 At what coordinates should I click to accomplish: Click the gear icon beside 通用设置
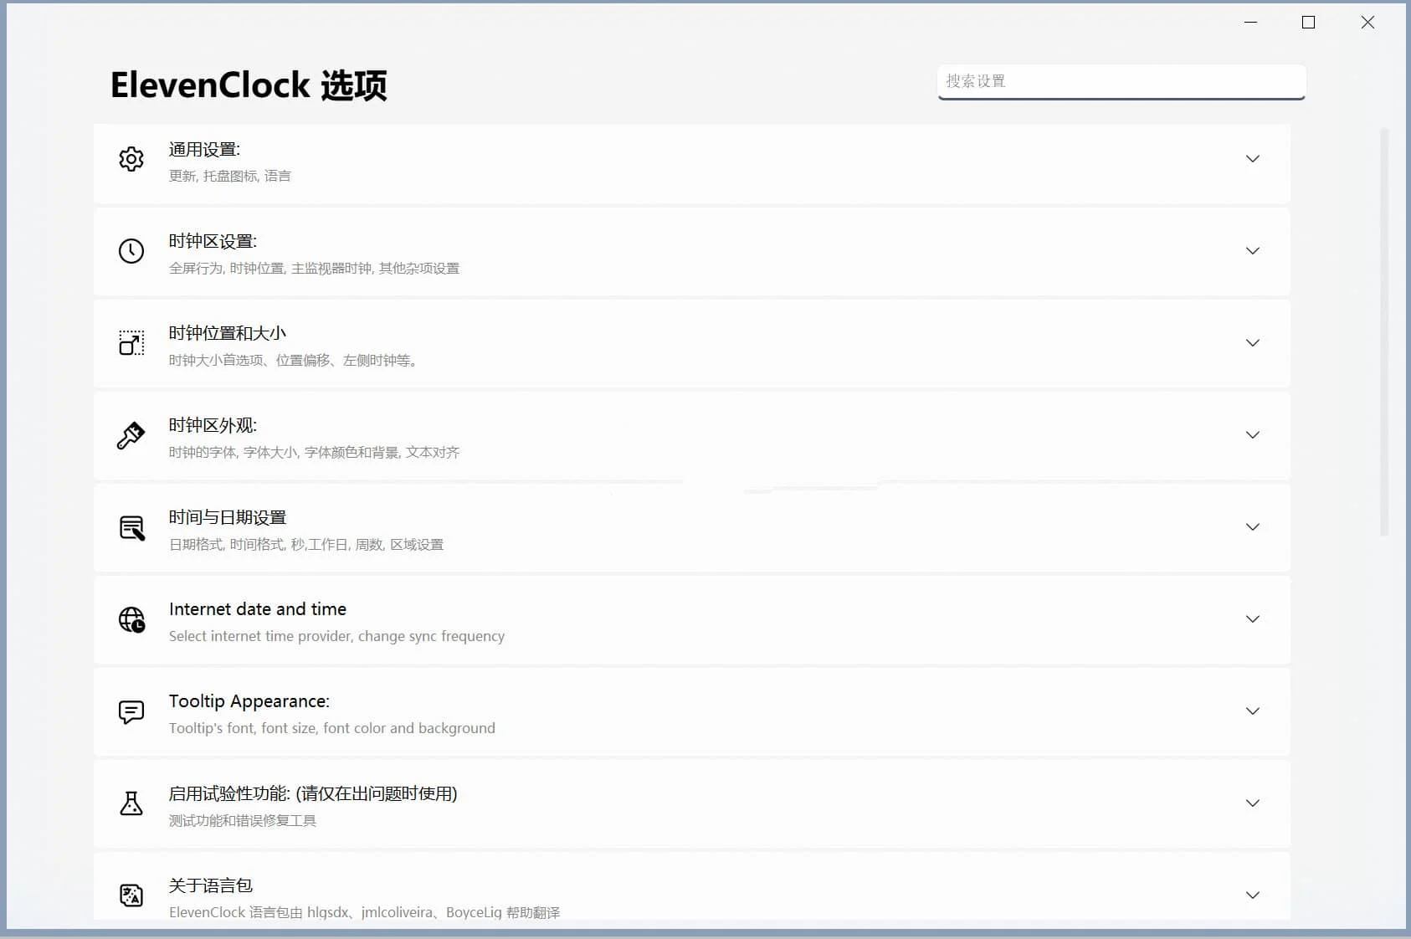pos(131,158)
